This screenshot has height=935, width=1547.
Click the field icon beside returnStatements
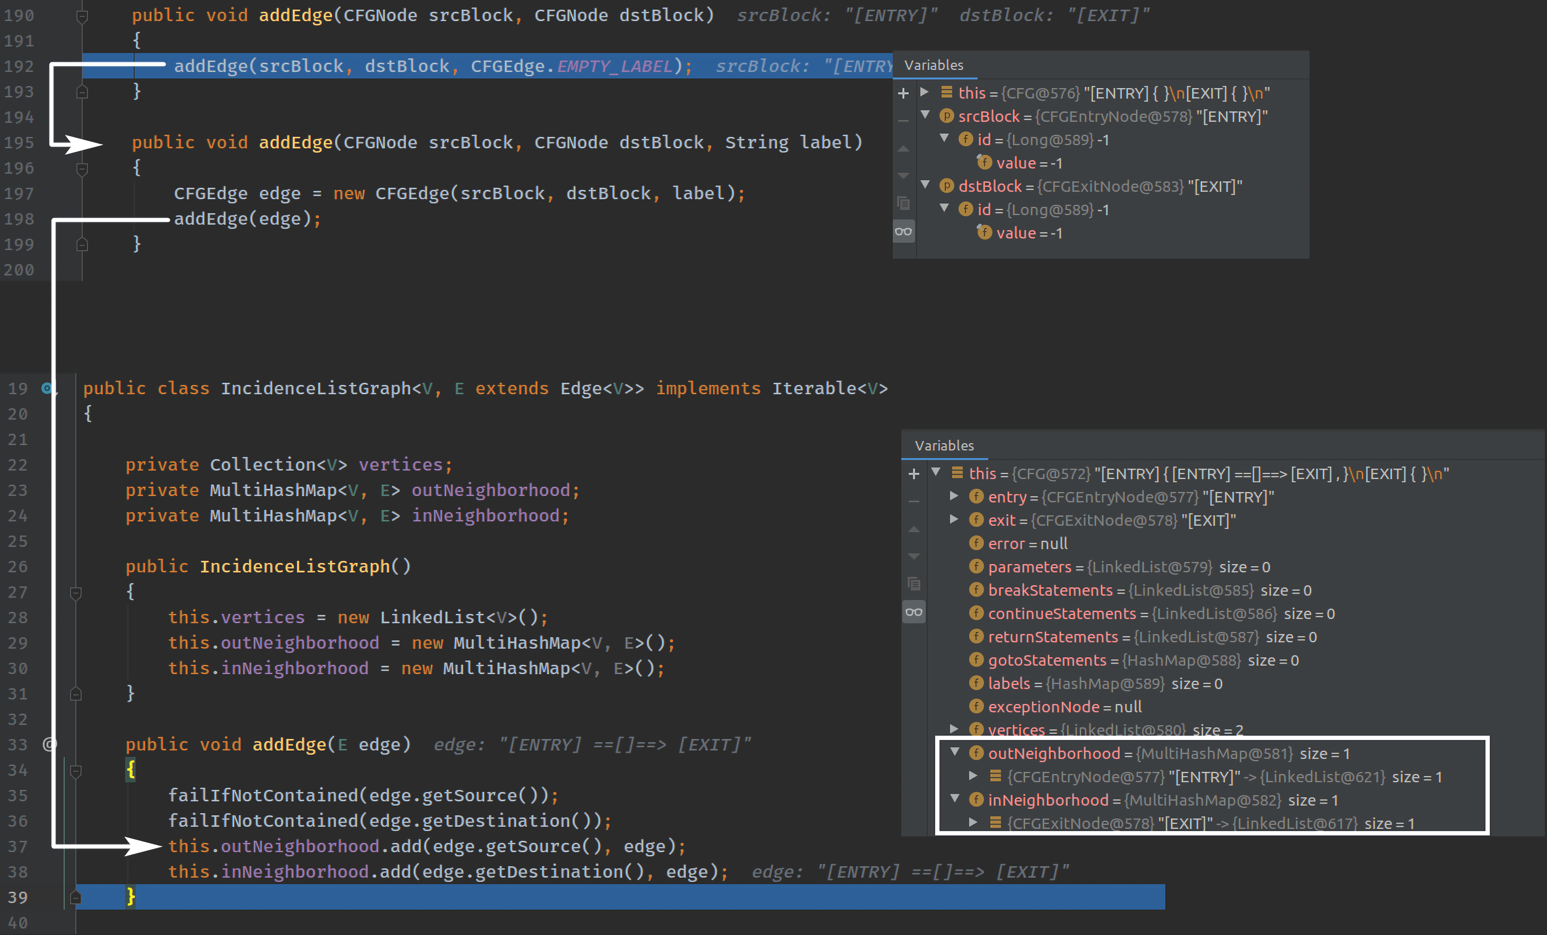[977, 636]
